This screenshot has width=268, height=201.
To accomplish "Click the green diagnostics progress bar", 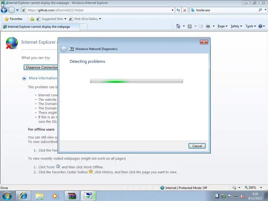I will coord(136,81).
